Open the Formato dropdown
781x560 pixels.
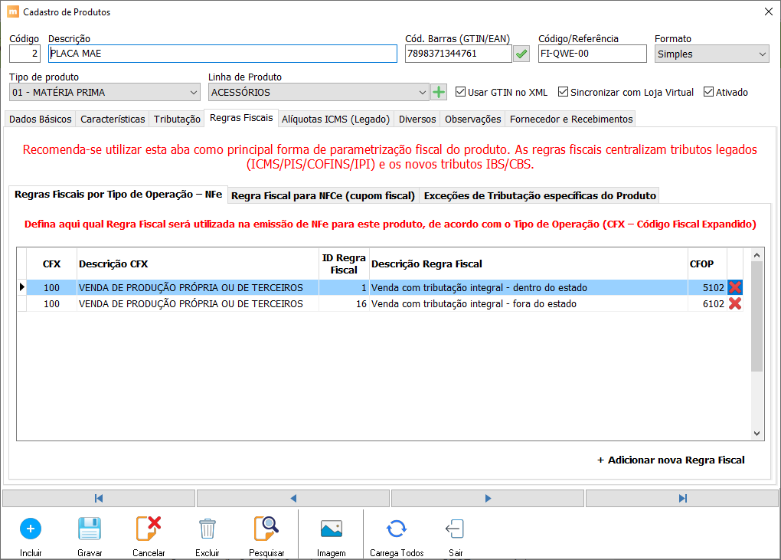pos(712,54)
